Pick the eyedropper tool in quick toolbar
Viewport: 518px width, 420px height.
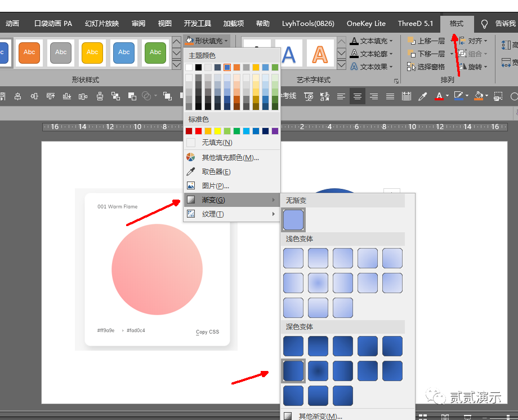point(422,96)
